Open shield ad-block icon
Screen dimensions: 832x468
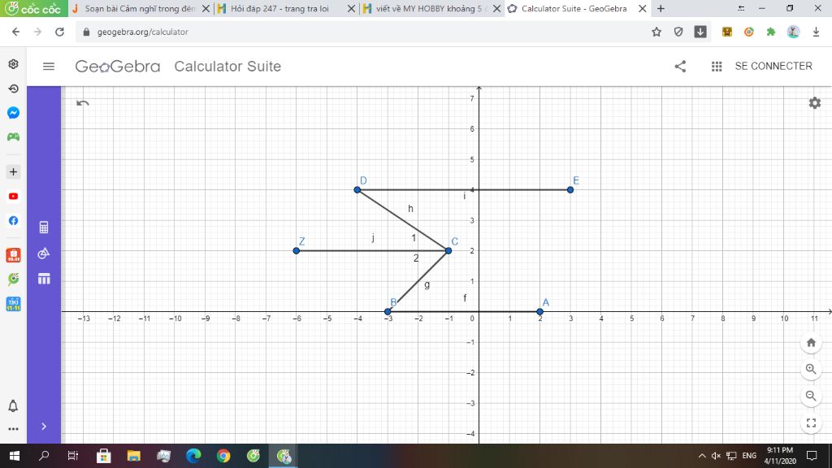coord(678,32)
